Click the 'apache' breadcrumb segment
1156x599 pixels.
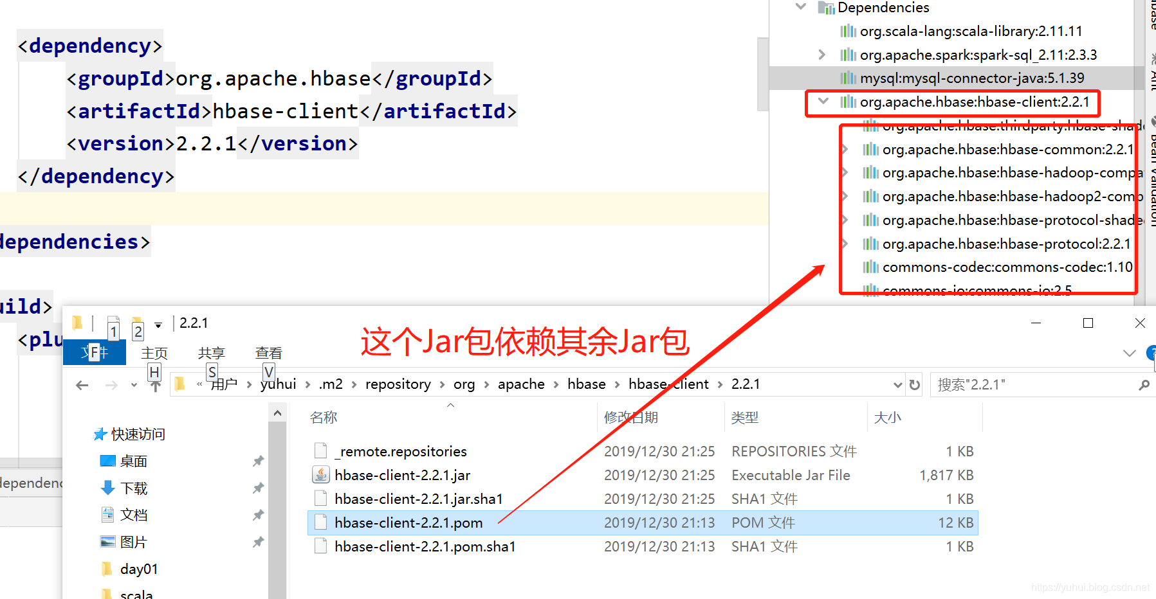tap(521, 384)
